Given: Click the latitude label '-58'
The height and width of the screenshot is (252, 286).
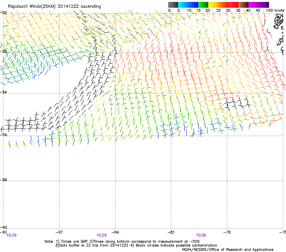Looking at the screenshot, I should click(3, 180).
